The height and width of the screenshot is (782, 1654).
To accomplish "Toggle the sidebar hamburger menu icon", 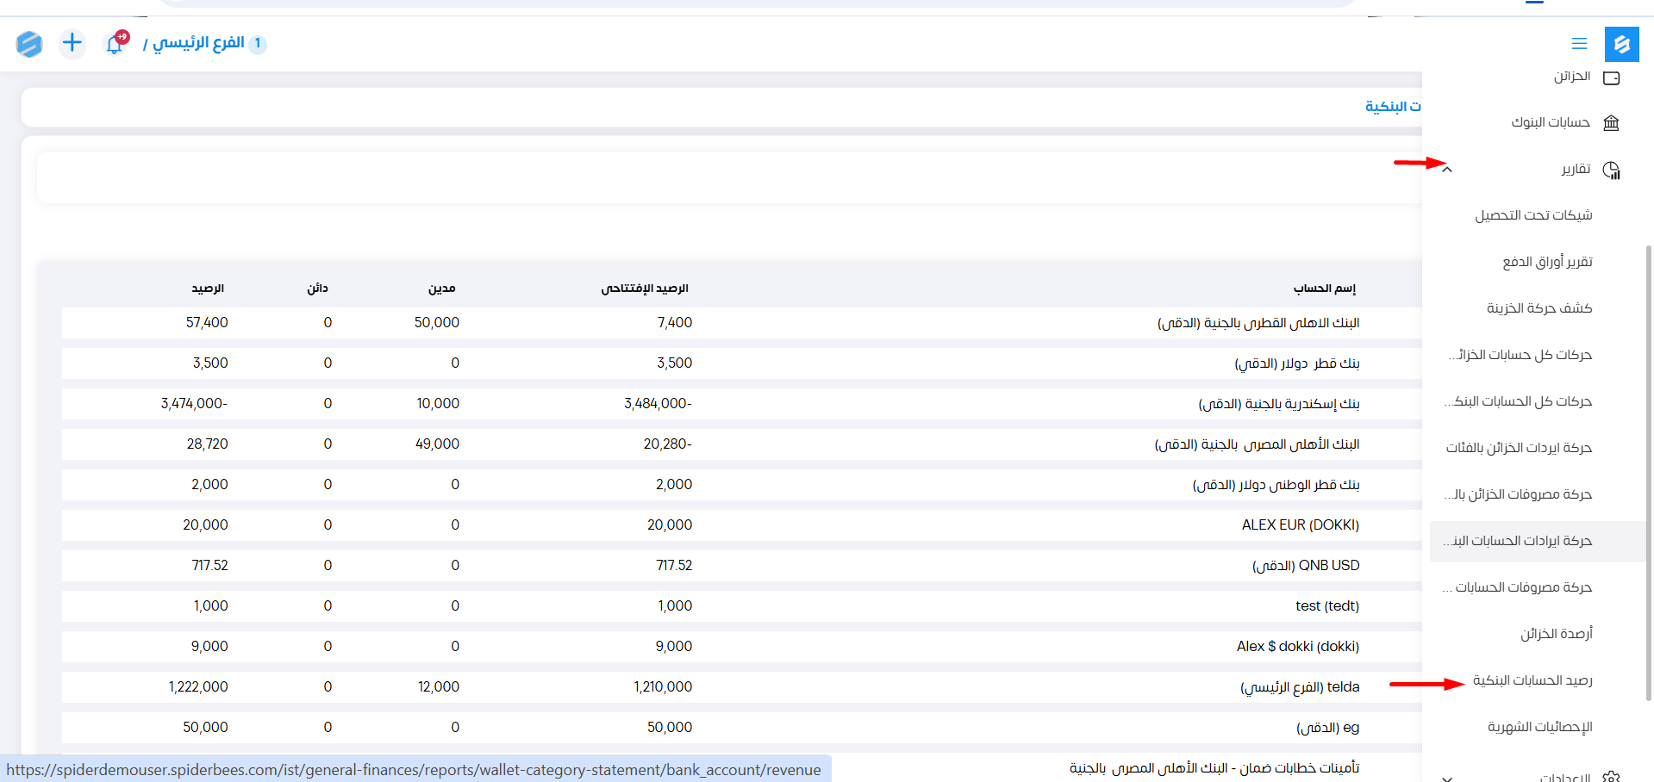I will [1579, 44].
